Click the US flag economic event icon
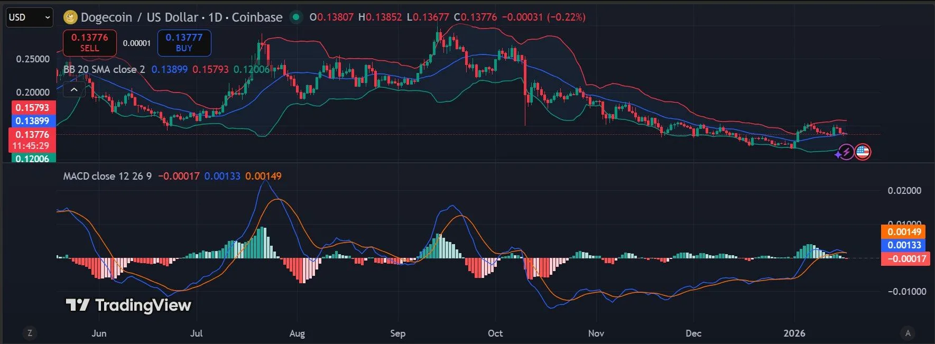 tap(863, 152)
